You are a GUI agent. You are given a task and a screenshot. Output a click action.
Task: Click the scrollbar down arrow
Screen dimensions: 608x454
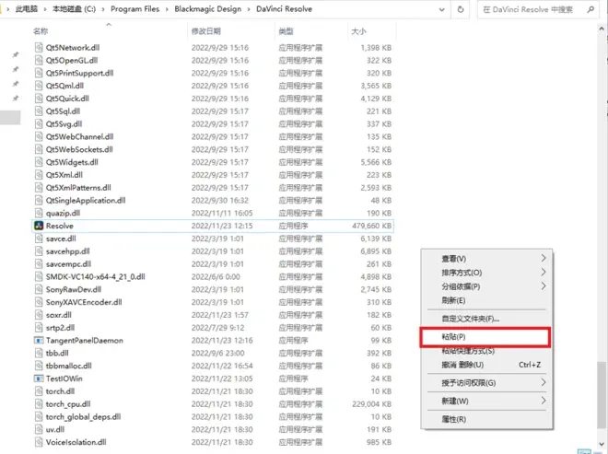pos(602,444)
